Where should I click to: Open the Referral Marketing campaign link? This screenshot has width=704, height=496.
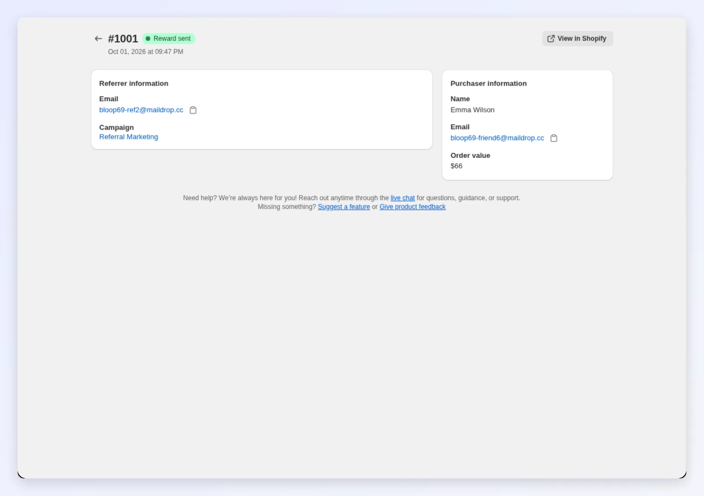point(128,137)
